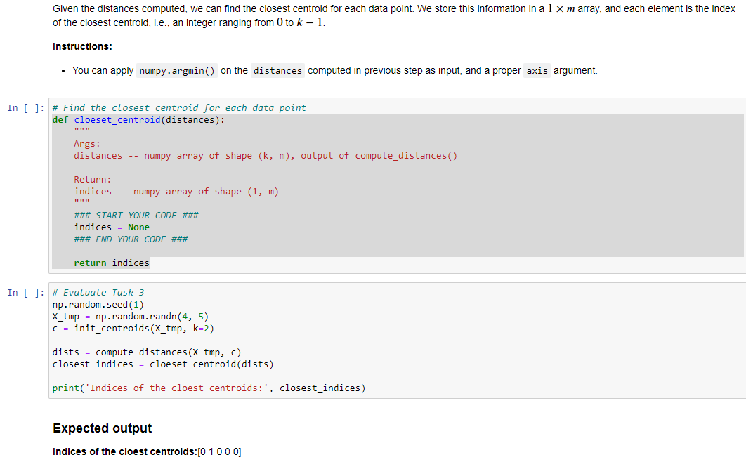Click the return indices statement

tap(112, 262)
